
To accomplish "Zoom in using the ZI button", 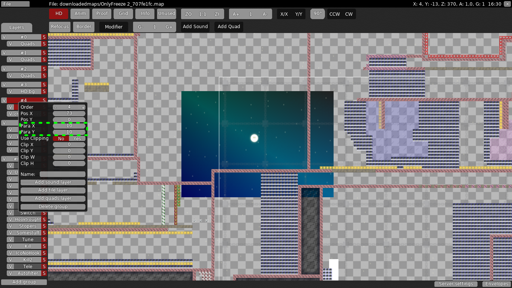I will 217,13.
